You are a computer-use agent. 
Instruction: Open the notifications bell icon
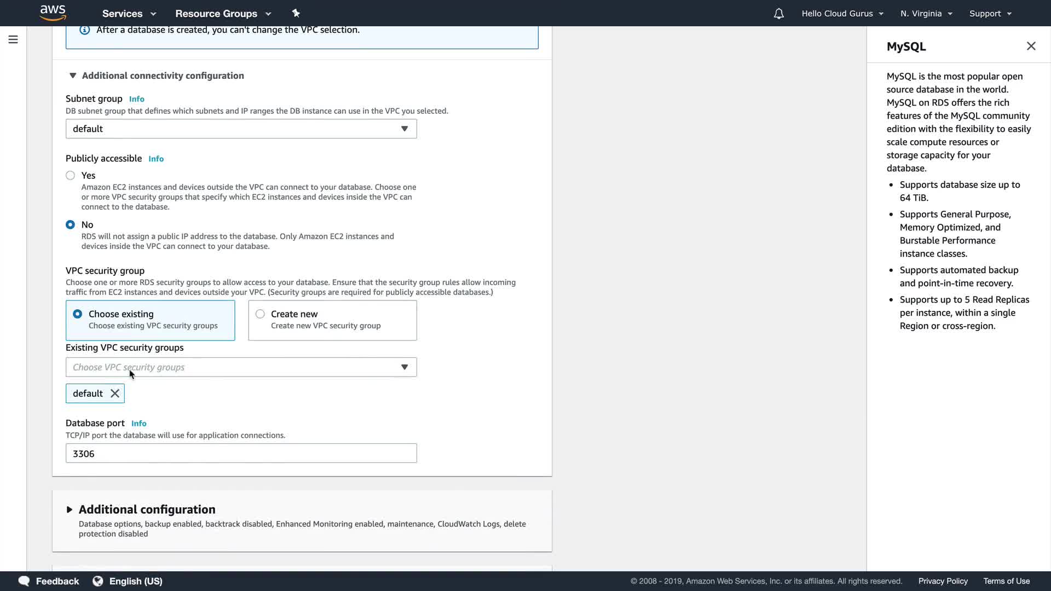click(x=778, y=14)
